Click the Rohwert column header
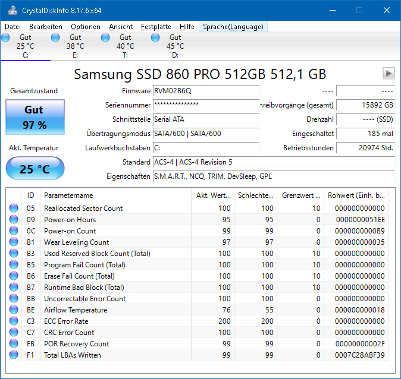401x379 pixels. click(x=356, y=195)
